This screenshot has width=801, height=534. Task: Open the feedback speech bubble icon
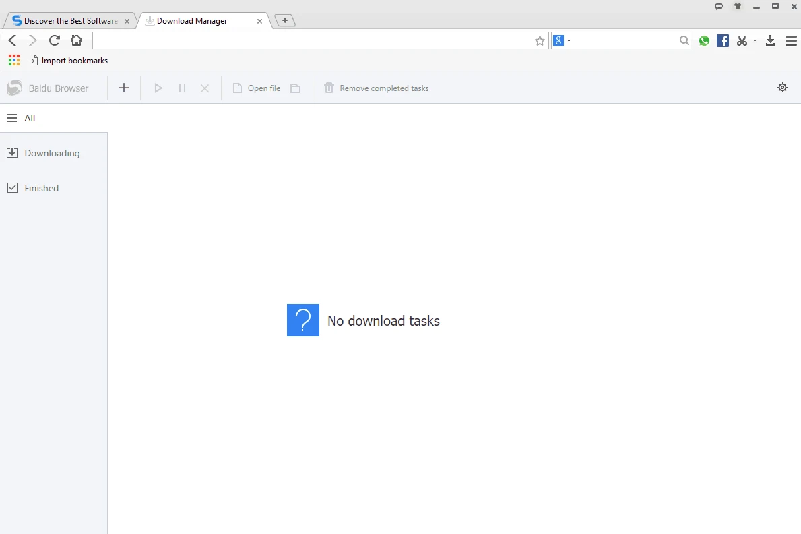pos(719,7)
